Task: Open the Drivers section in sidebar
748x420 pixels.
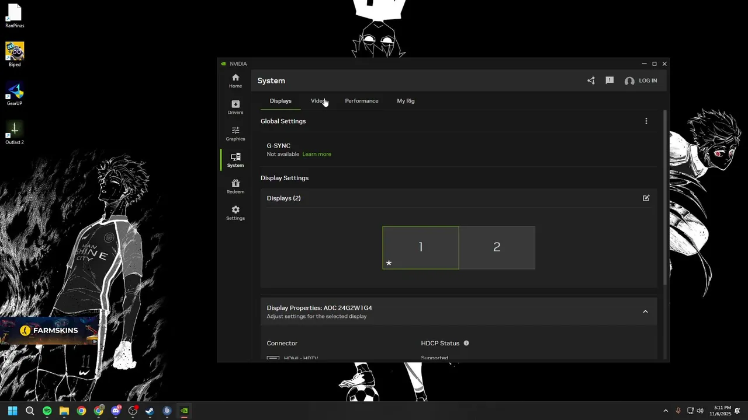Action: click(x=236, y=107)
